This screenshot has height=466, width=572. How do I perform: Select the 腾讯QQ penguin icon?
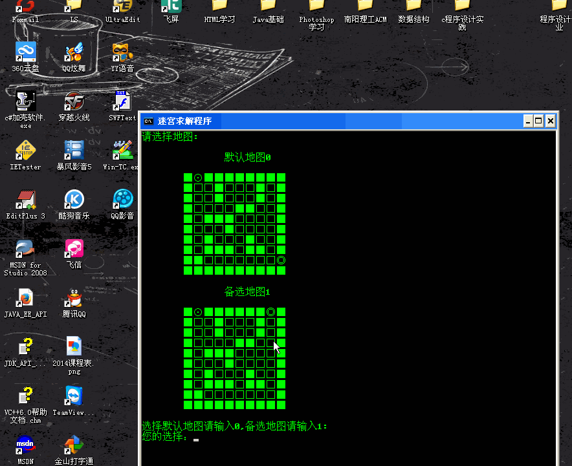point(74,298)
